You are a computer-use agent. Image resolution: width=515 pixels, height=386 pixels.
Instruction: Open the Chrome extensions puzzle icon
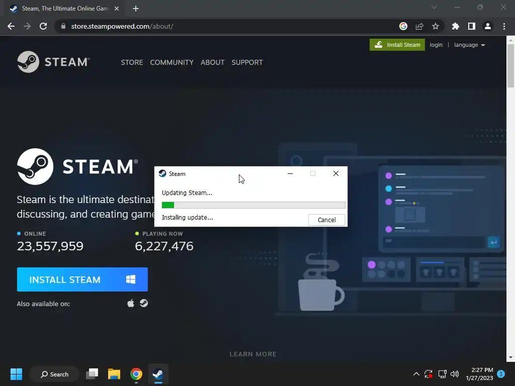click(x=456, y=26)
